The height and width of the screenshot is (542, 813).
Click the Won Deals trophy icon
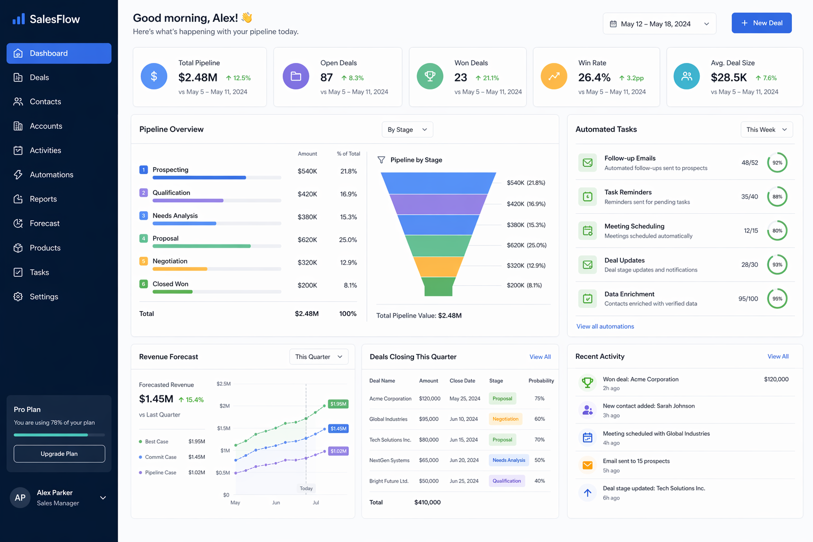[430, 76]
